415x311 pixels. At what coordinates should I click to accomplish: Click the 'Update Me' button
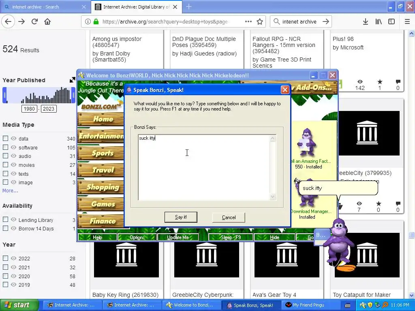pos(178,237)
